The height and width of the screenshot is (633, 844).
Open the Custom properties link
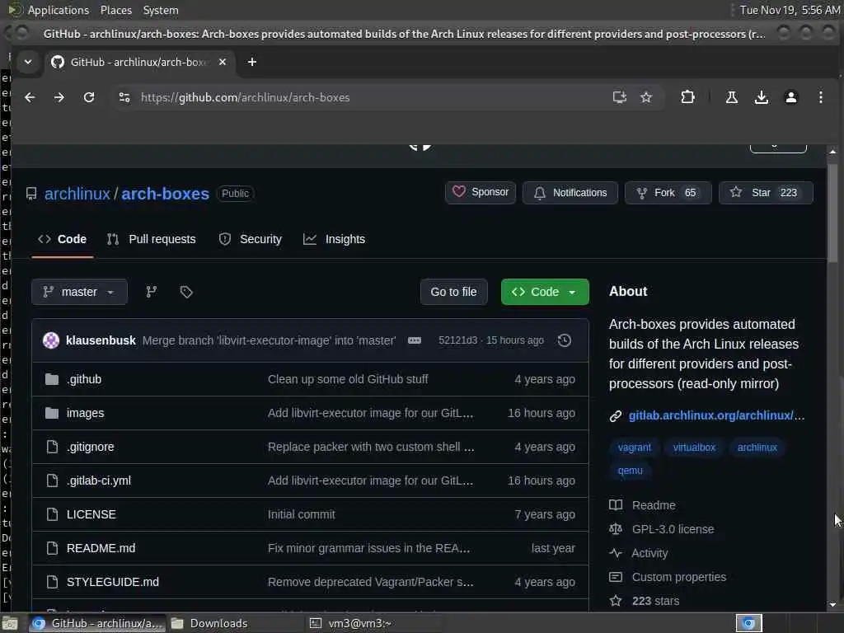pyautogui.click(x=679, y=577)
